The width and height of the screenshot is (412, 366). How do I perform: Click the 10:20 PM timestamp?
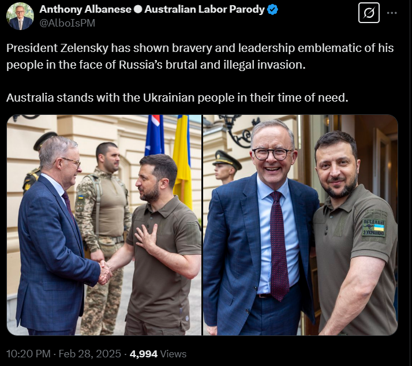click(28, 354)
